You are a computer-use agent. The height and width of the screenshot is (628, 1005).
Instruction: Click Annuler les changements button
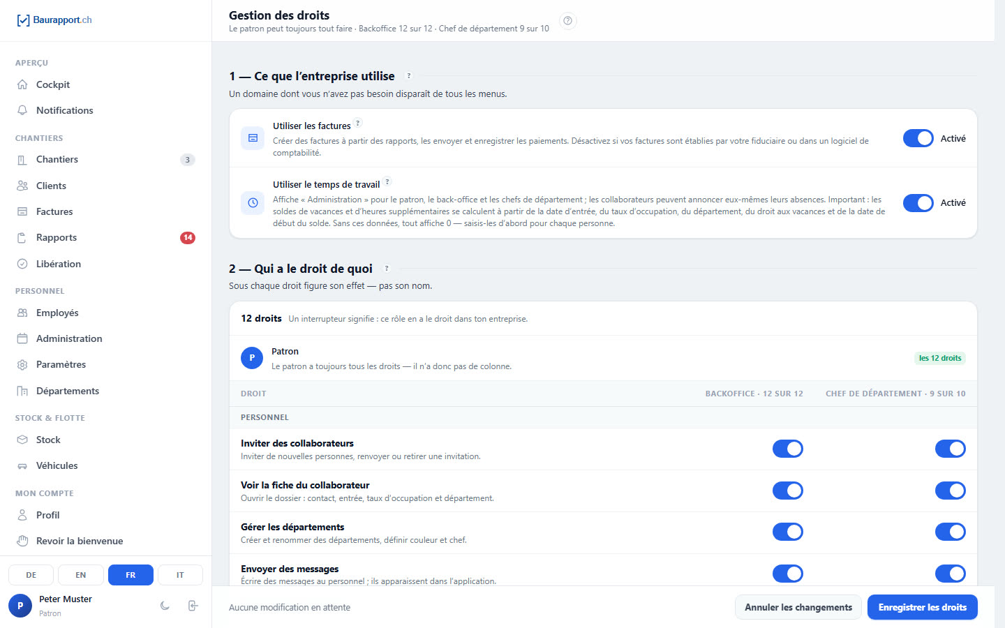pos(798,607)
